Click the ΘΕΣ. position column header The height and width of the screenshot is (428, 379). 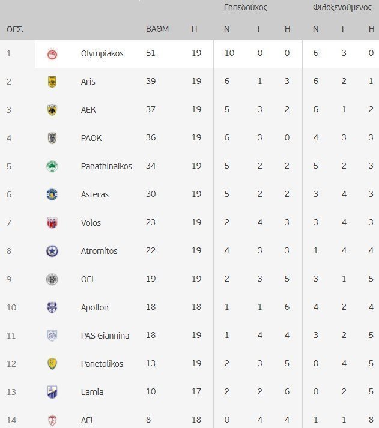click(x=15, y=29)
